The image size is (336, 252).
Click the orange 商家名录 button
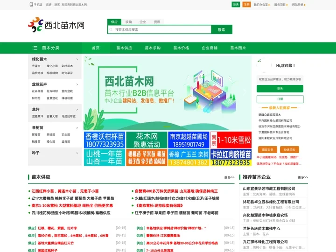(267, 150)
